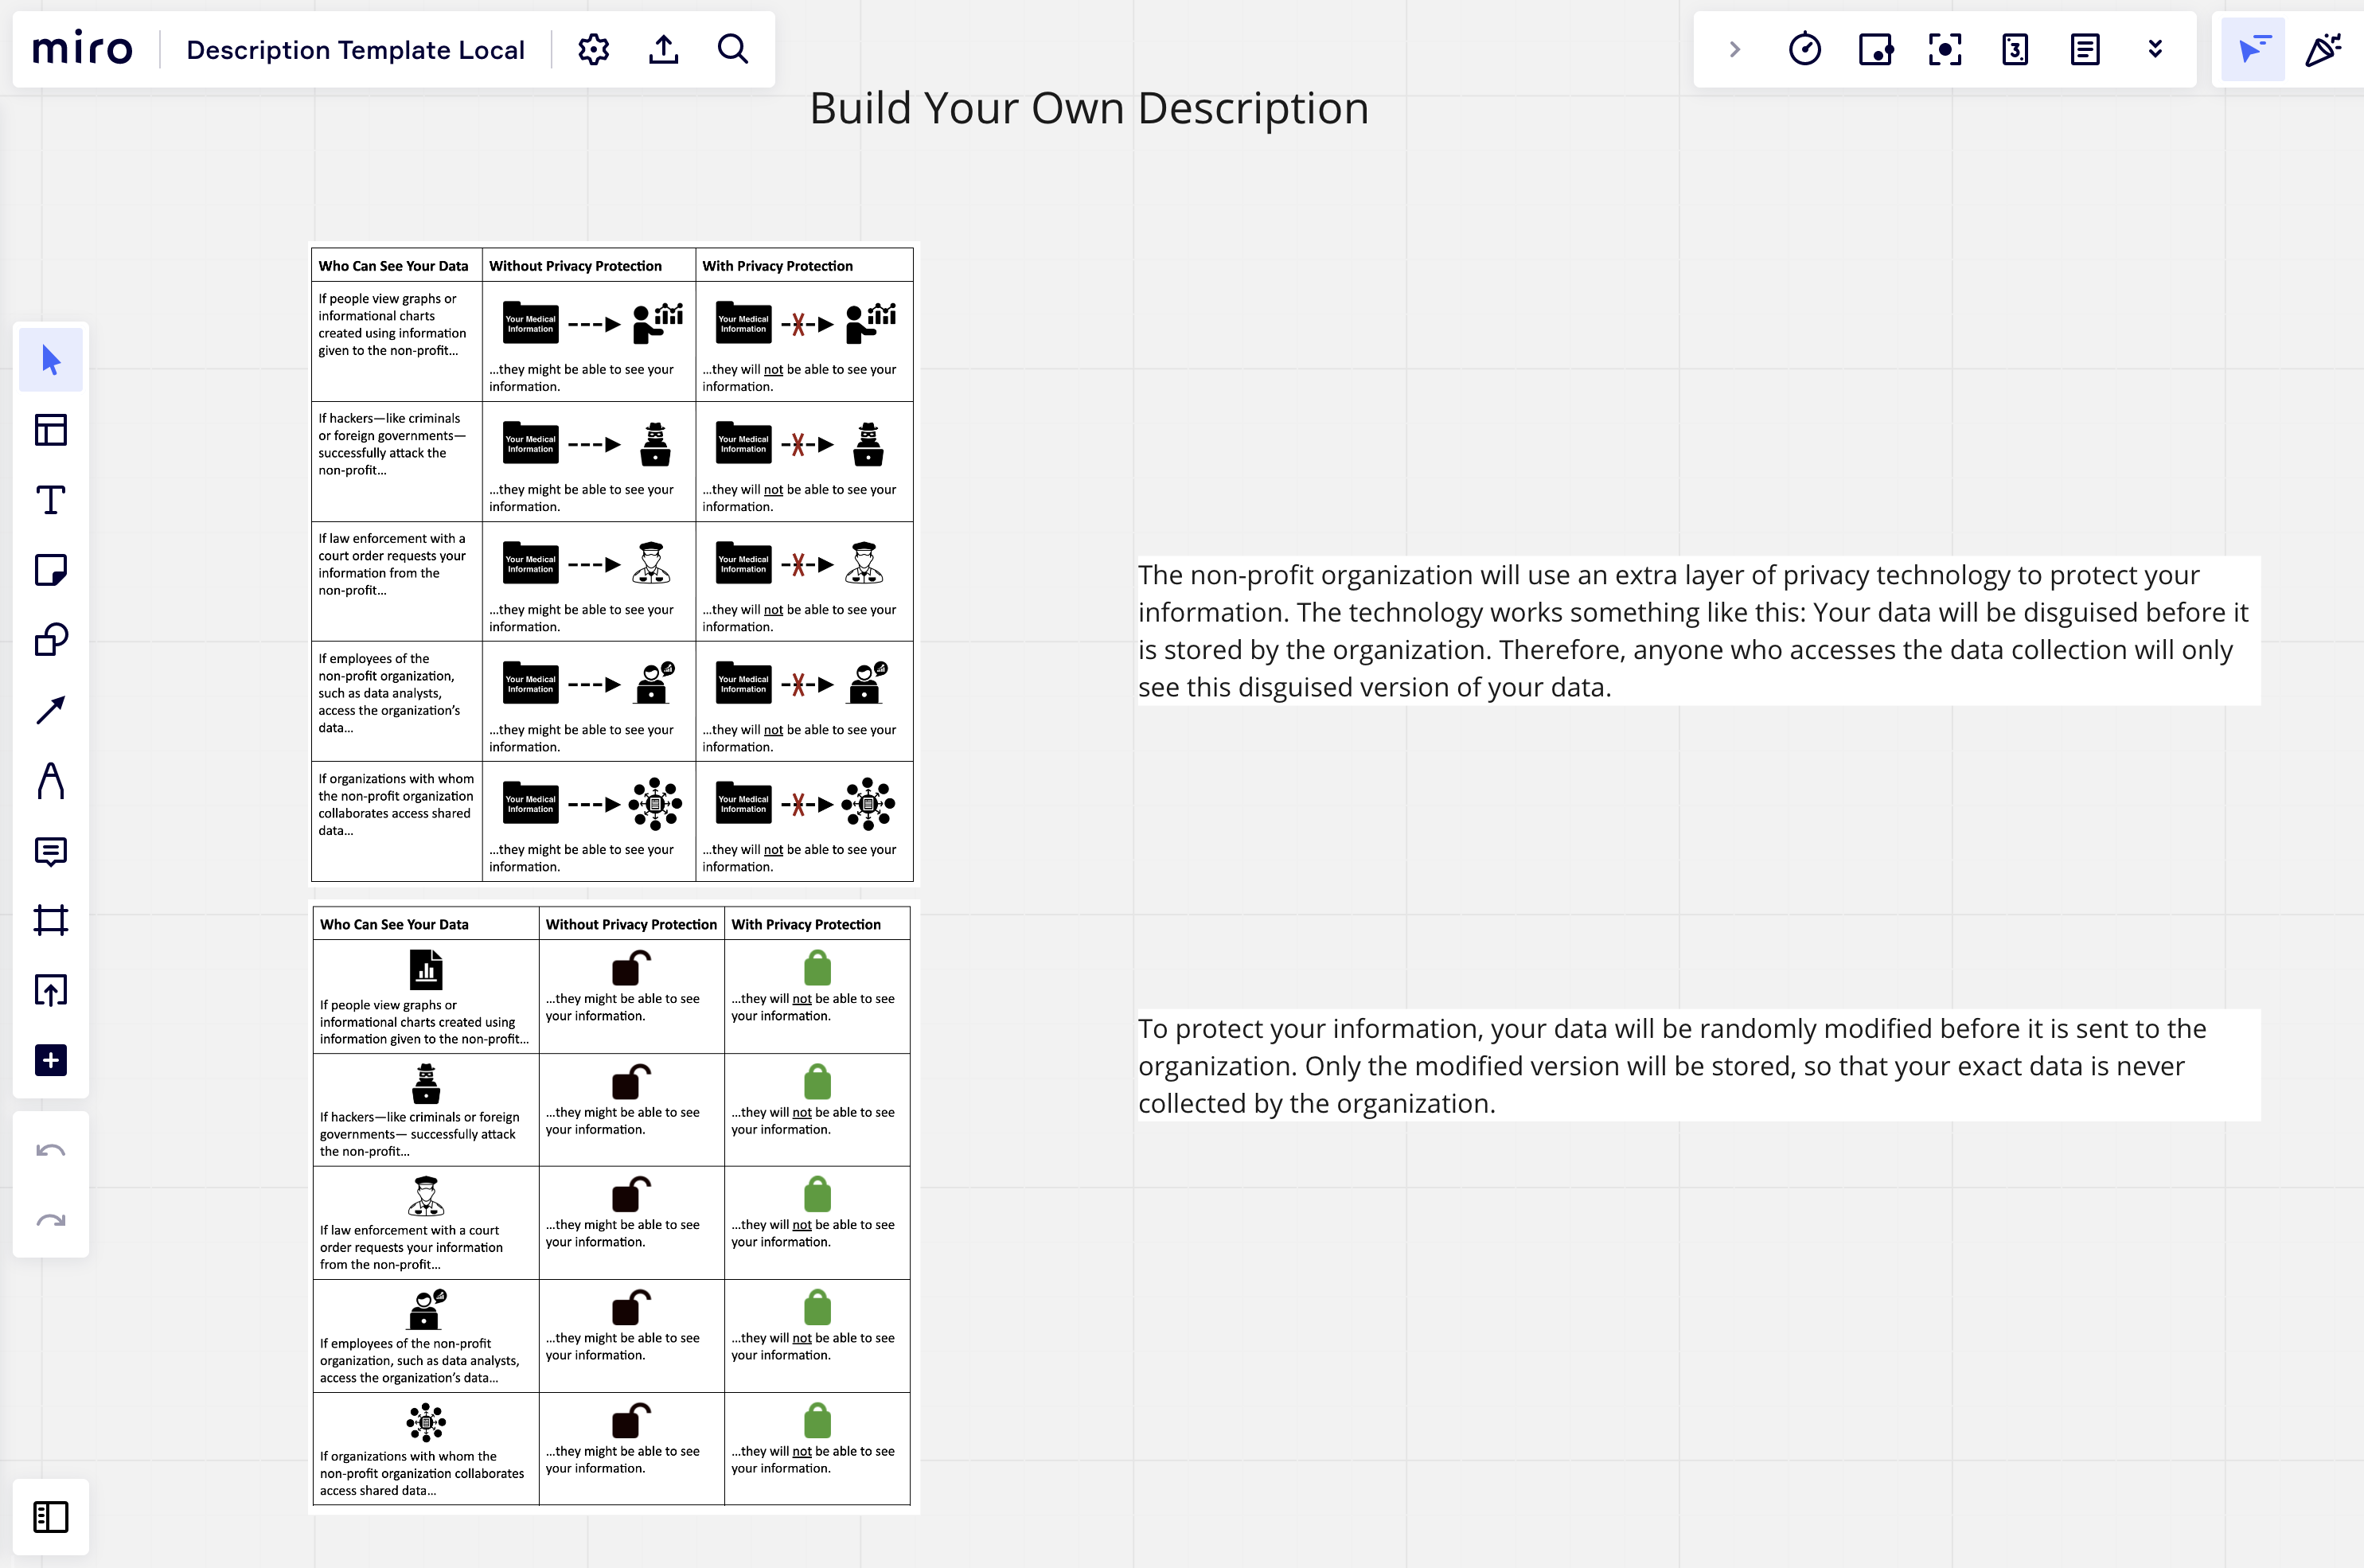Select the Shapes tool
This screenshot has width=2364, height=1568.
pos(51,640)
